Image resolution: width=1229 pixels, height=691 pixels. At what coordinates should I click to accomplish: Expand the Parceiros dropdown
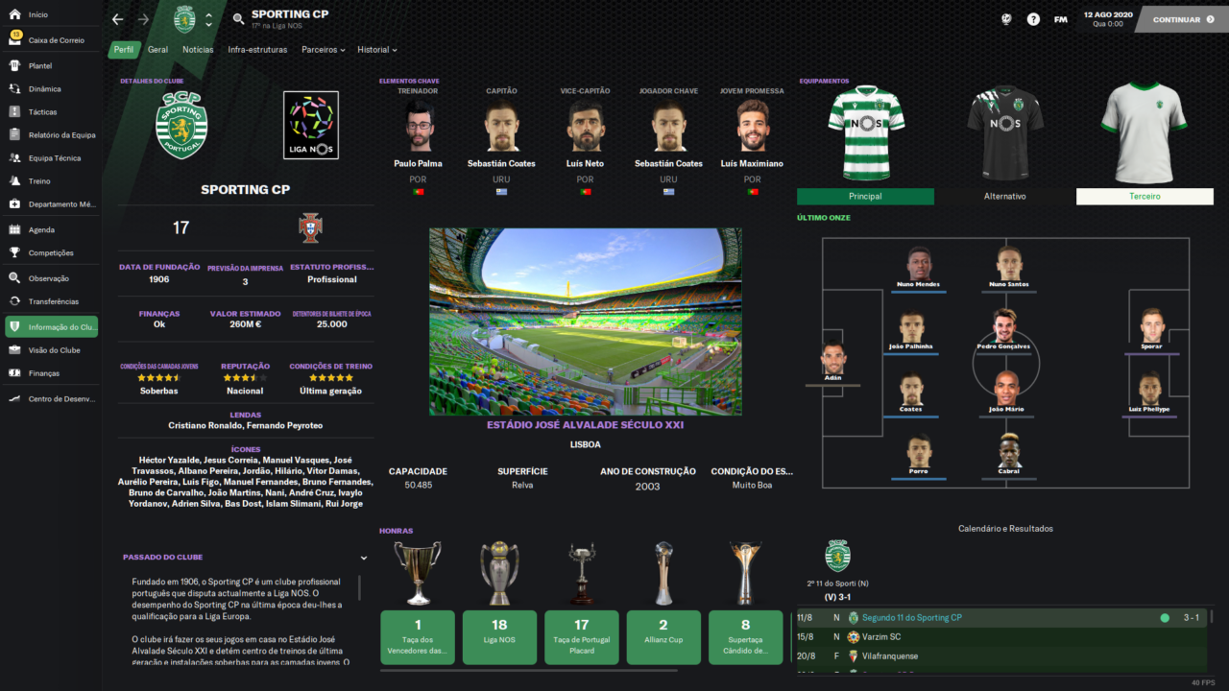coord(324,50)
